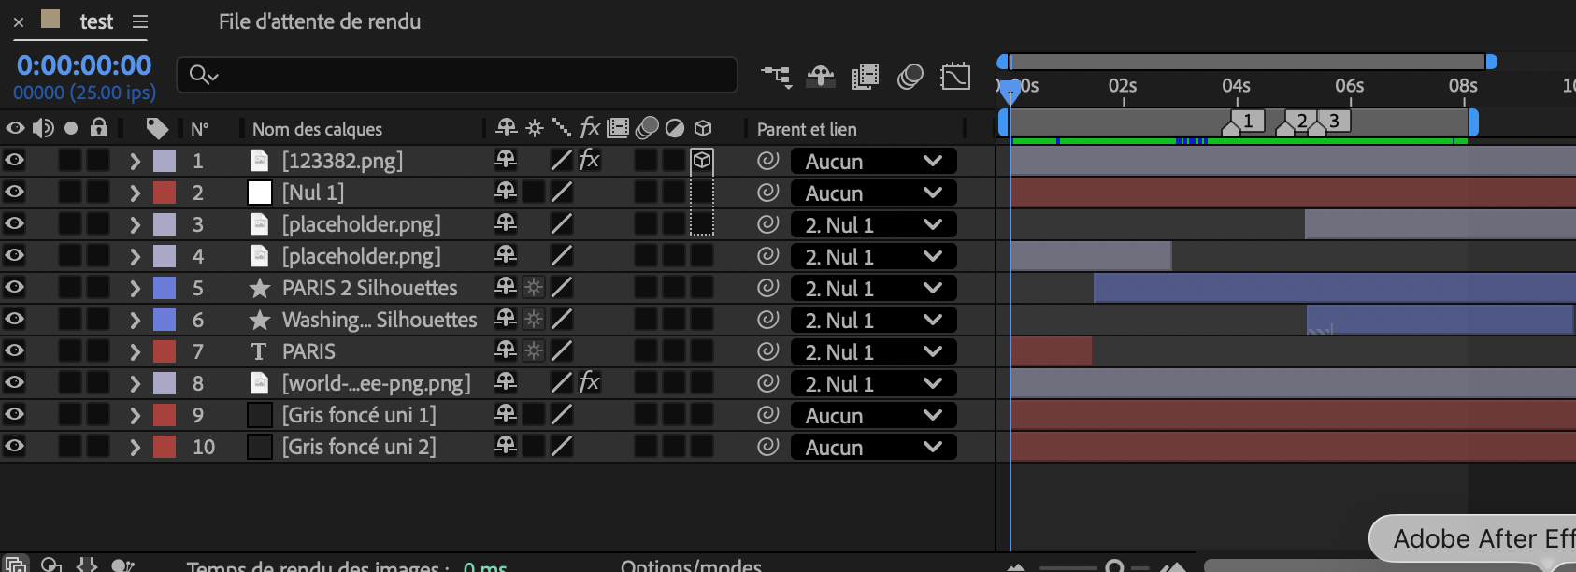Open parent dropdown for first placeholder.png layer

[873, 224]
